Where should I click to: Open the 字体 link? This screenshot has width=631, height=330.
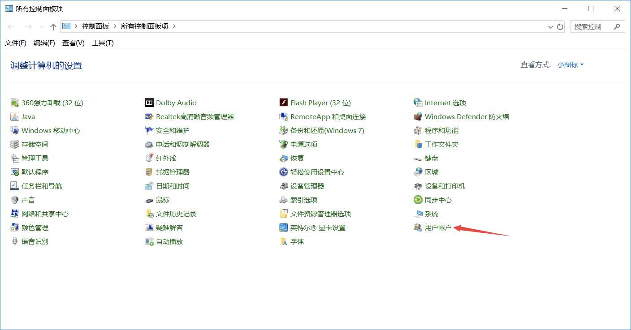tap(297, 241)
